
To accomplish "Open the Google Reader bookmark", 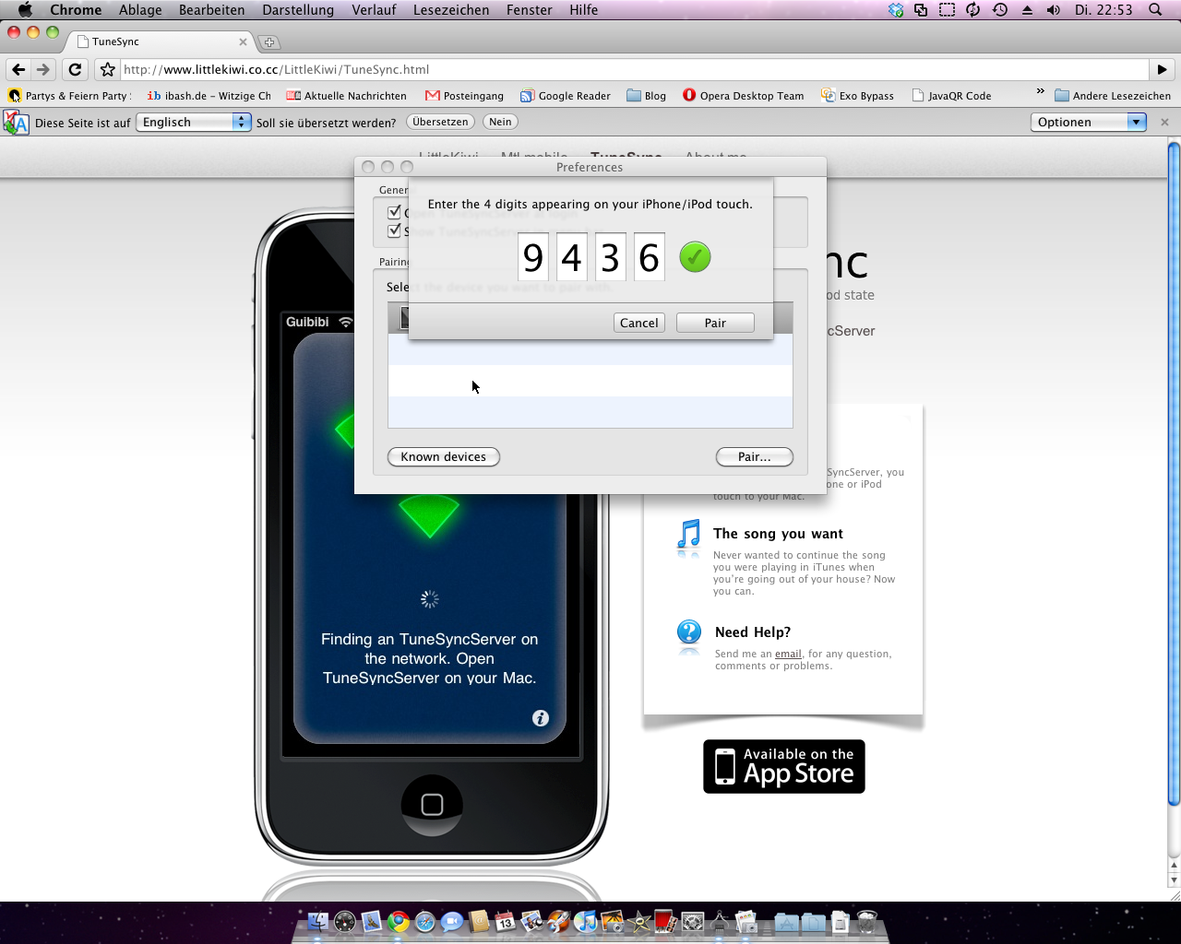I will [x=565, y=96].
